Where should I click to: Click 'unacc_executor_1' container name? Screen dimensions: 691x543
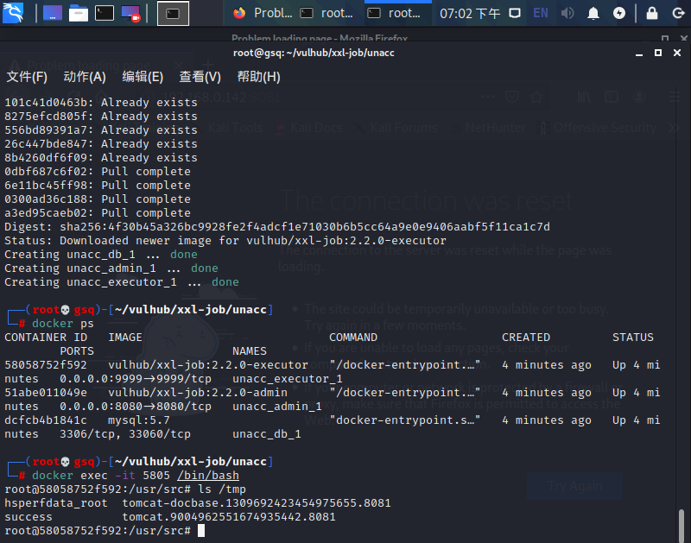pos(288,379)
